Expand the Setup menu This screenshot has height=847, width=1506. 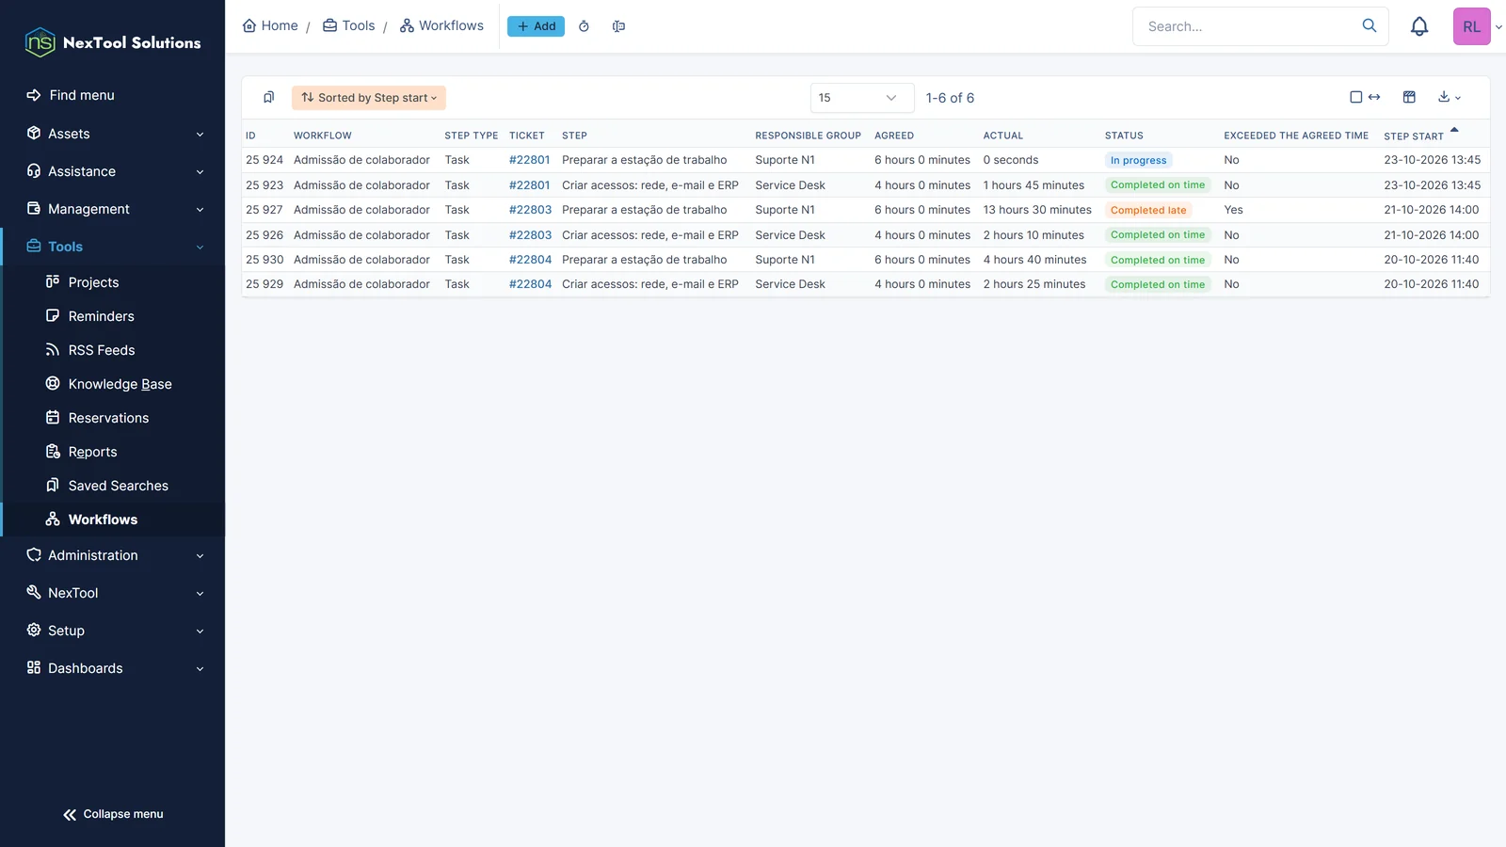click(113, 631)
